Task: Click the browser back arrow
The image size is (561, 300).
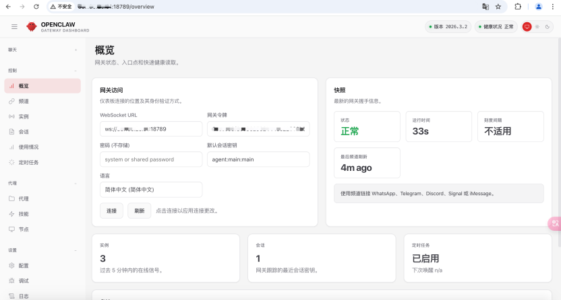Action: (x=8, y=7)
